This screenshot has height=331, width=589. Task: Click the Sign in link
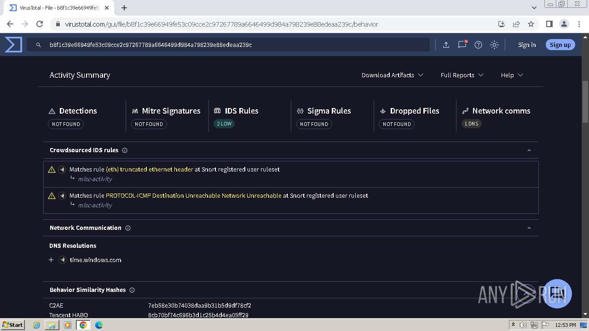pos(527,45)
